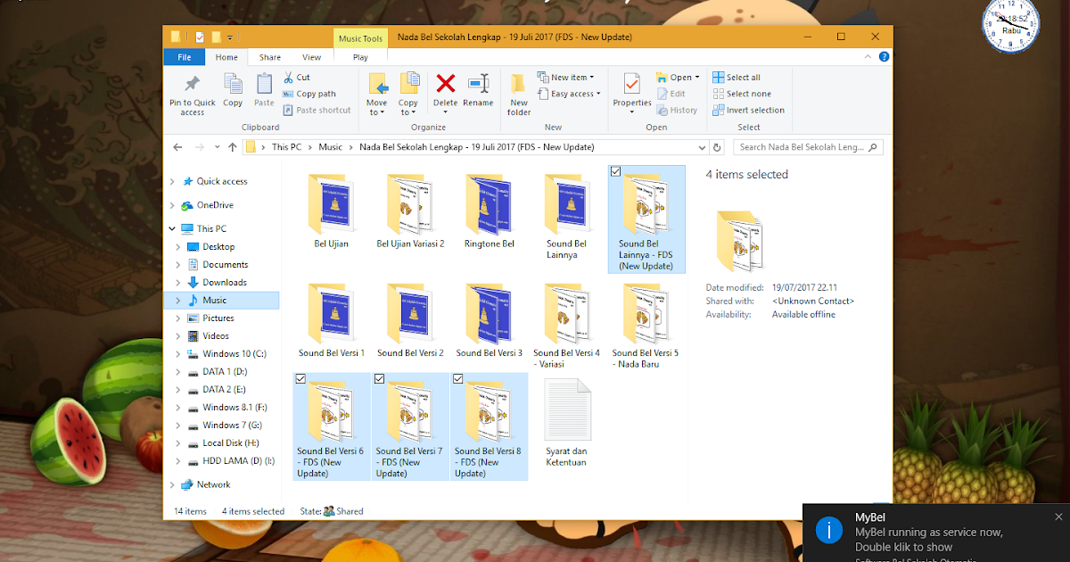Click Invert selection in the ribbon
This screenshot has height=562, width=1070.
point(749,111)
